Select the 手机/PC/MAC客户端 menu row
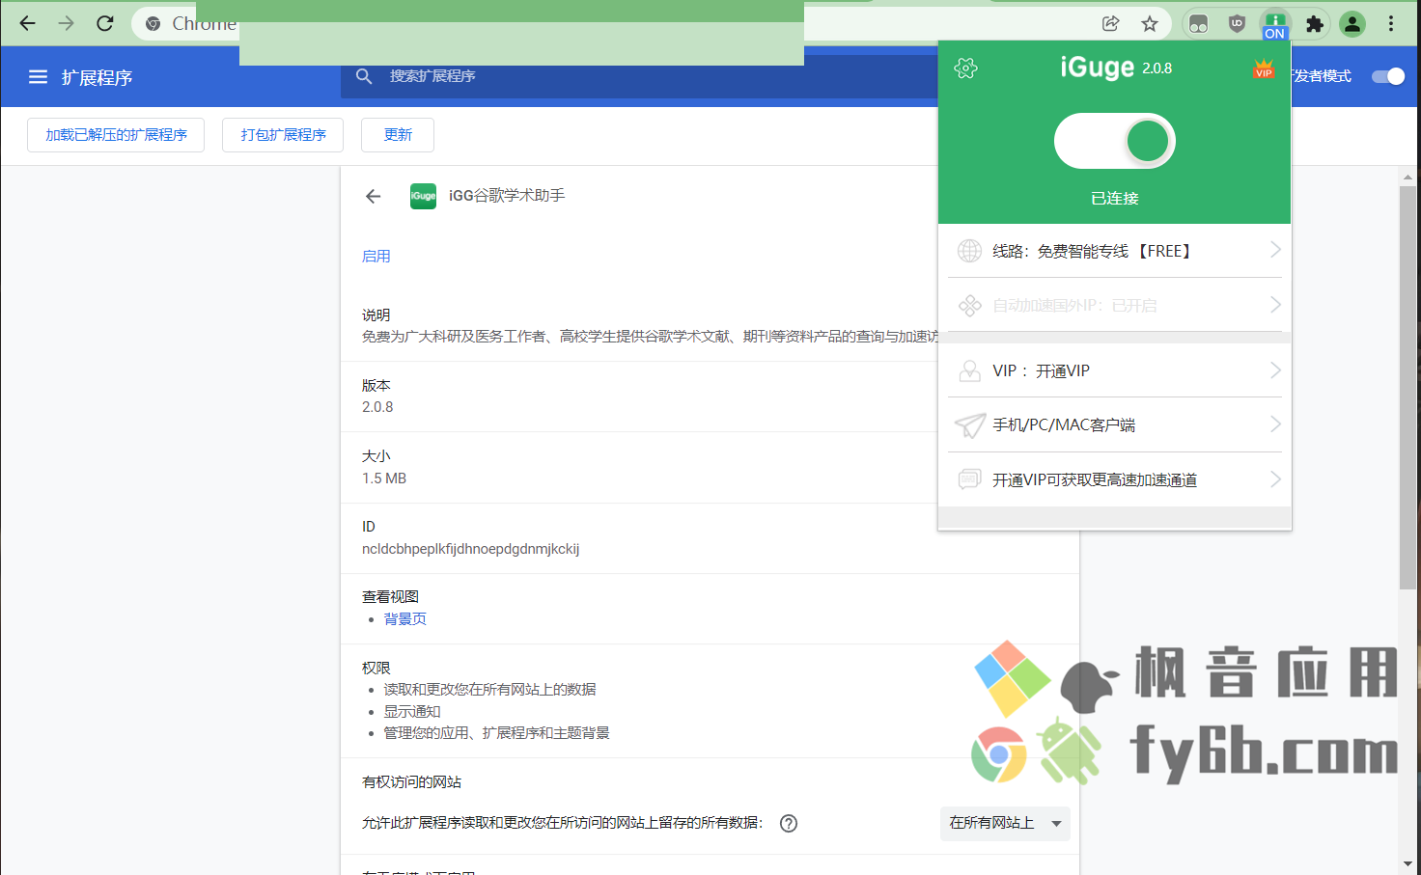 pos(1114,424)
